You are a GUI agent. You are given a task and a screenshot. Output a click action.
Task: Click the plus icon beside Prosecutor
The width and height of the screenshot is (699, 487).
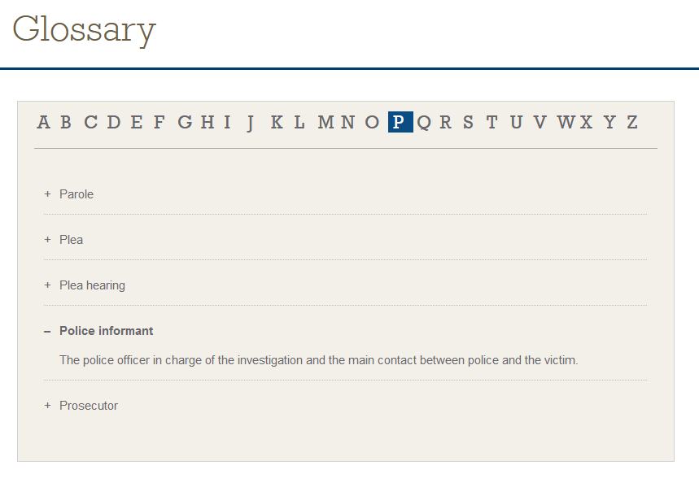tap(47, 406)
